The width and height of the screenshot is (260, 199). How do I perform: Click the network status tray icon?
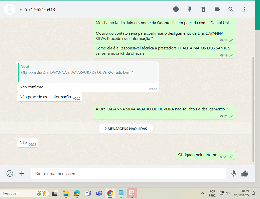point(221,193)
